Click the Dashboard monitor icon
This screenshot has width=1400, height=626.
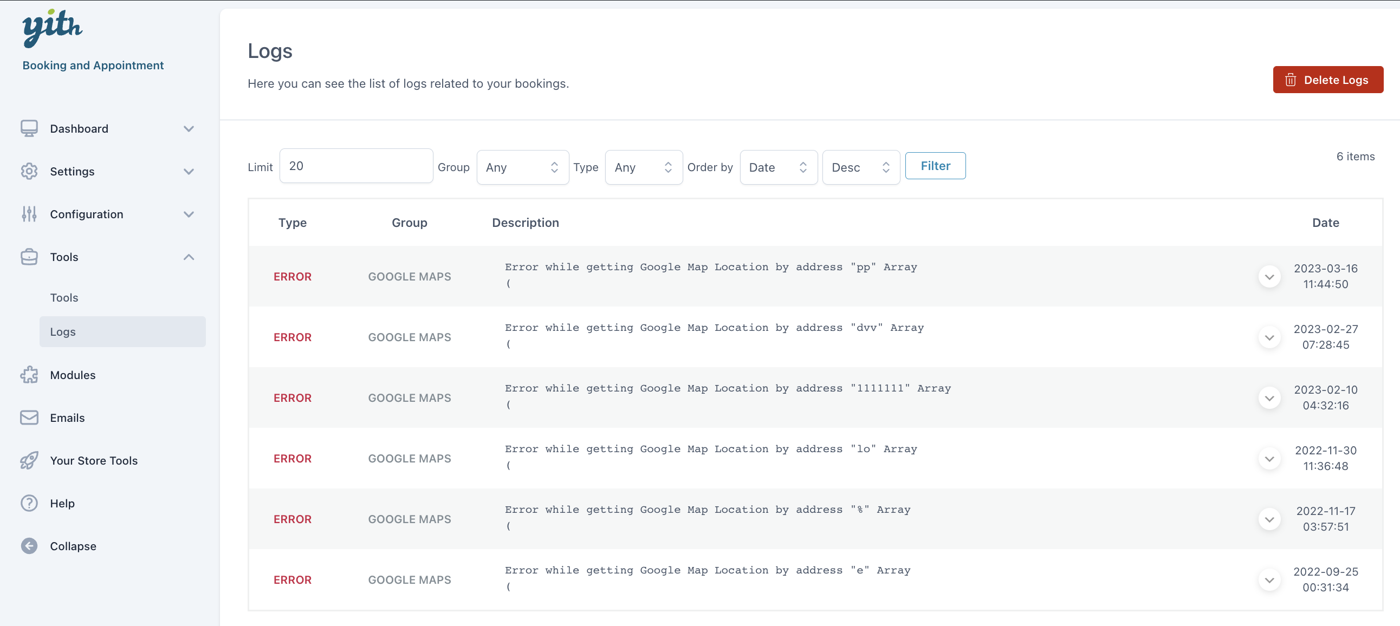point(29,129)
